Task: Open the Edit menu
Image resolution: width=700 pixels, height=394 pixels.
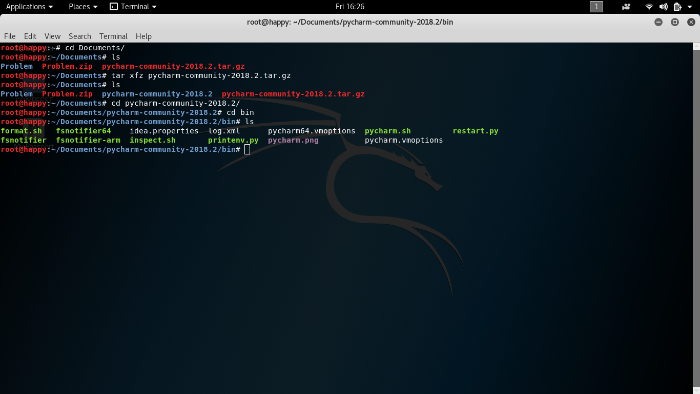Action: pos(30,36)
